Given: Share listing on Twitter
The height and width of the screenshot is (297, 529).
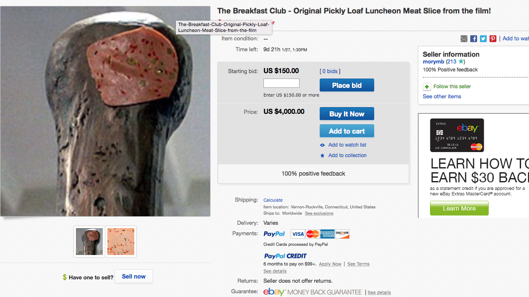Looking at the screenshot, I should [x=483, y=39].
